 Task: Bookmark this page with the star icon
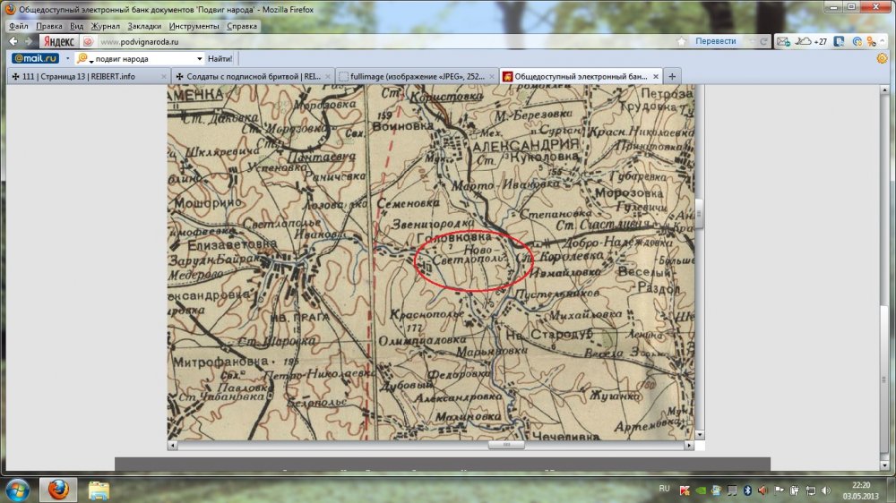pos(681,41)
